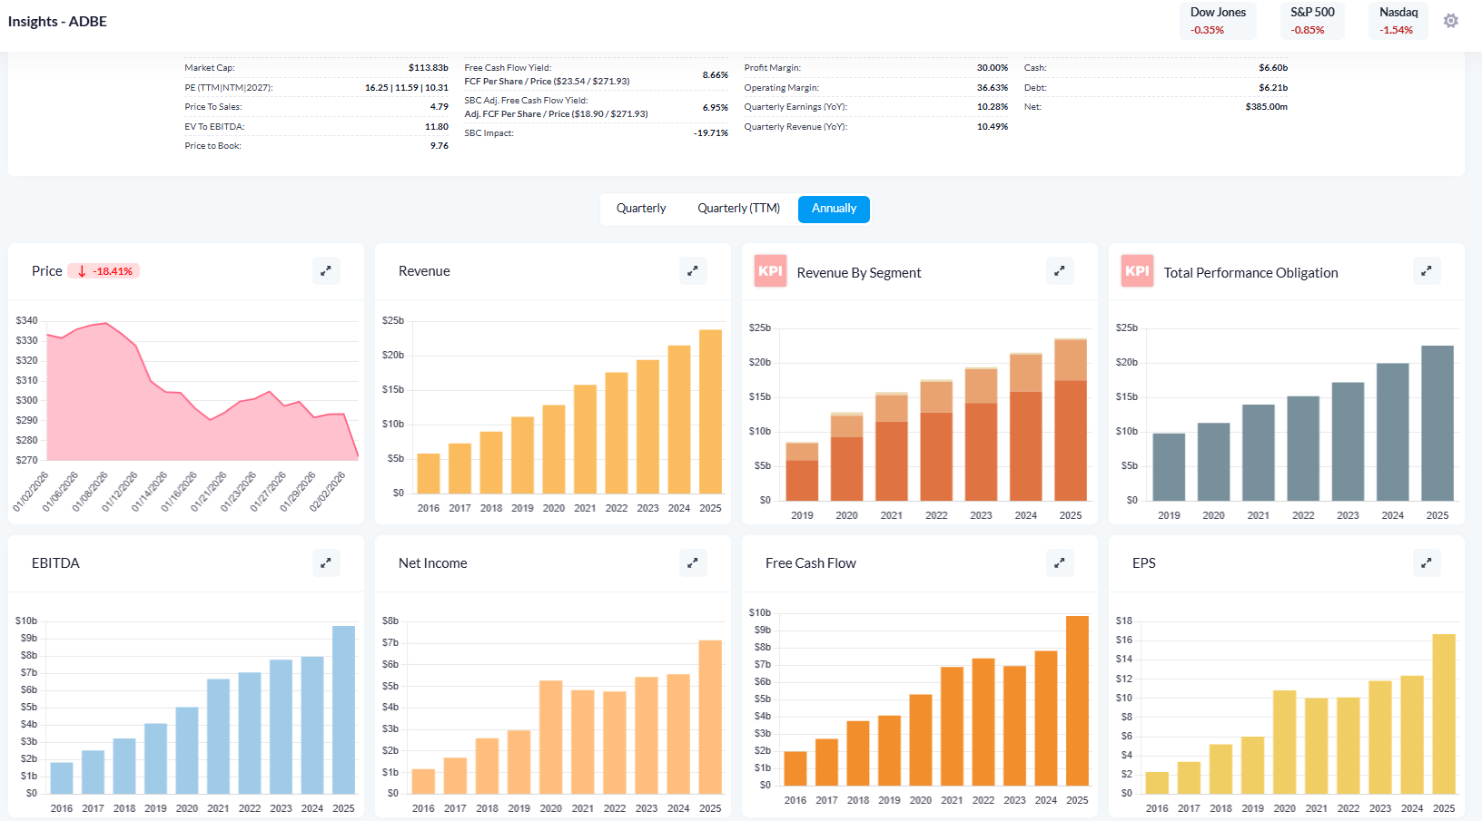Screen dimensions: 1482x821
Task: Select the Quarterly (TTM) tab
Action: [x=738, y=209]
